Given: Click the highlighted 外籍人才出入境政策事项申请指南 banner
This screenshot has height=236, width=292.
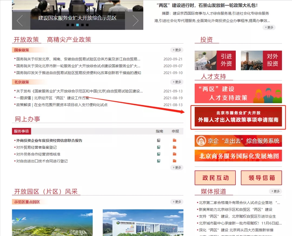Looking at the screenshot, I should 238,117.
